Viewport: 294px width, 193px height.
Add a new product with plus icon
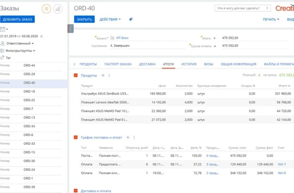pyautogui.click(x=103, y=75)
